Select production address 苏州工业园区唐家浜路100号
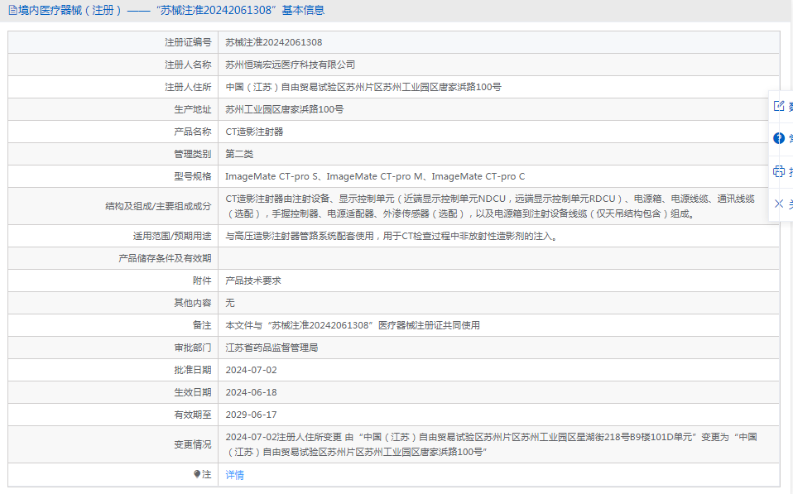Image resolution: width=793 pixels, height=494 pixels. point(284,109)
